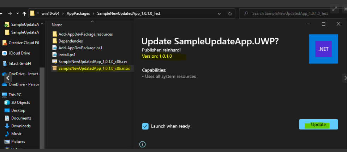The image size is (347, 152).
Task: Click the 3D Objects cube icon
Action: (x=7, y=103)
